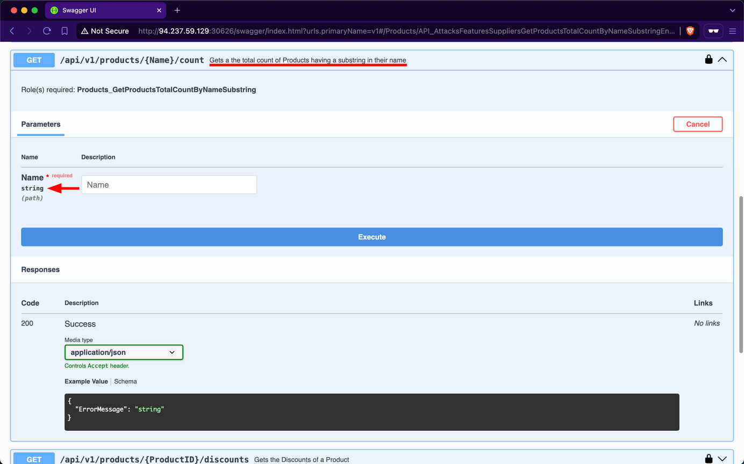744x464 pixels.
Task: Collapse the products count endpoint section
Action: point(723,60)
